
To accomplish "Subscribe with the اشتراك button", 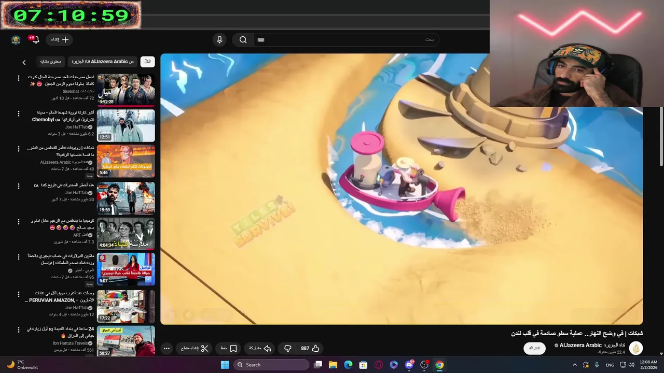I will (x=534, y=348).
